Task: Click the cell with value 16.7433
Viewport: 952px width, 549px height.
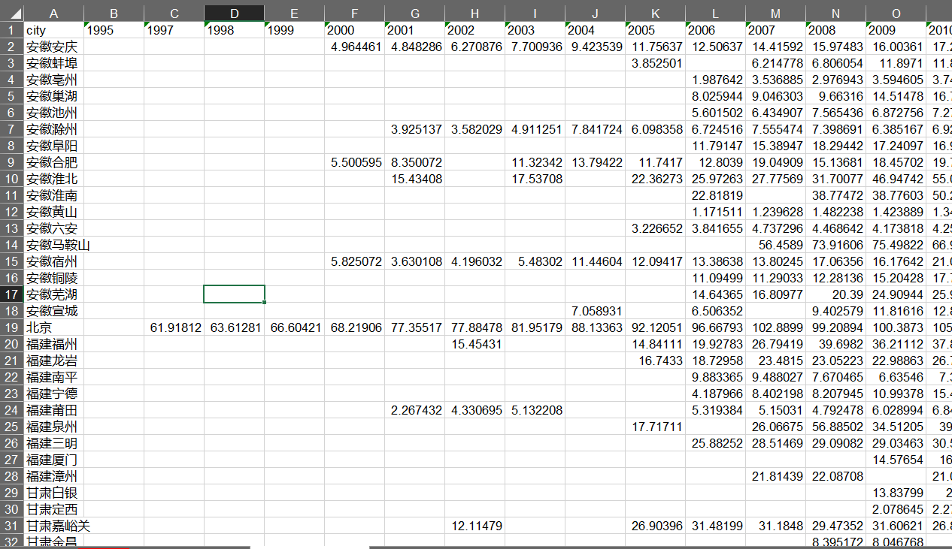Action: [655, 360]
